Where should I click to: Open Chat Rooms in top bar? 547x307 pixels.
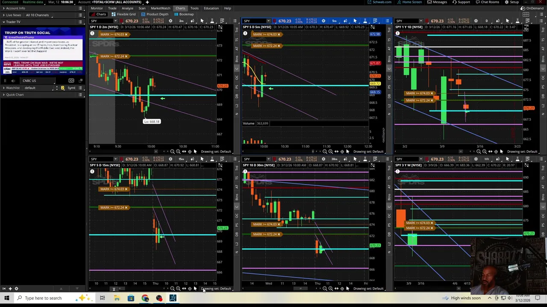pos(487,2)
